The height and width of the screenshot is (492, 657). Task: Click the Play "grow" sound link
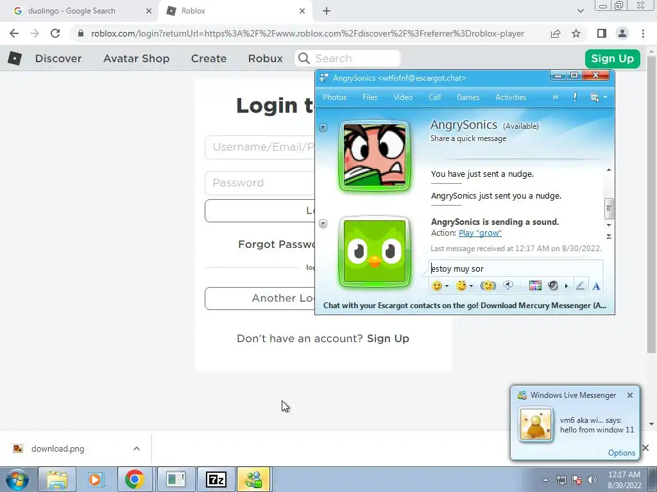(x=480, y=233)
